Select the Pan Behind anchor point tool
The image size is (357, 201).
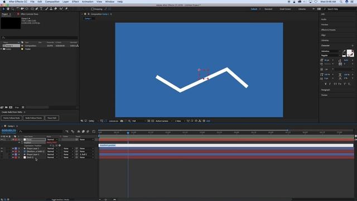[27, 9]
